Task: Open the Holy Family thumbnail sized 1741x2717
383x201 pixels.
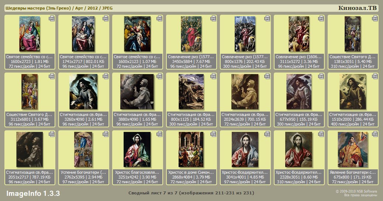Action: point(83,33)
